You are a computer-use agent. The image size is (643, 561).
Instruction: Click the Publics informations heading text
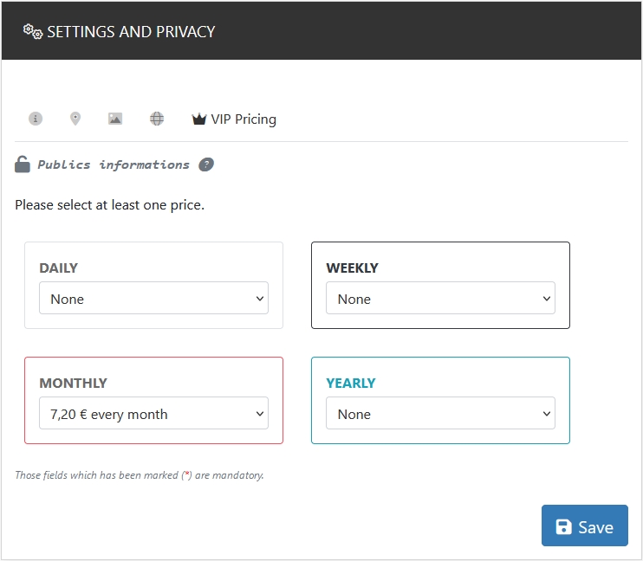coord(114,164)
